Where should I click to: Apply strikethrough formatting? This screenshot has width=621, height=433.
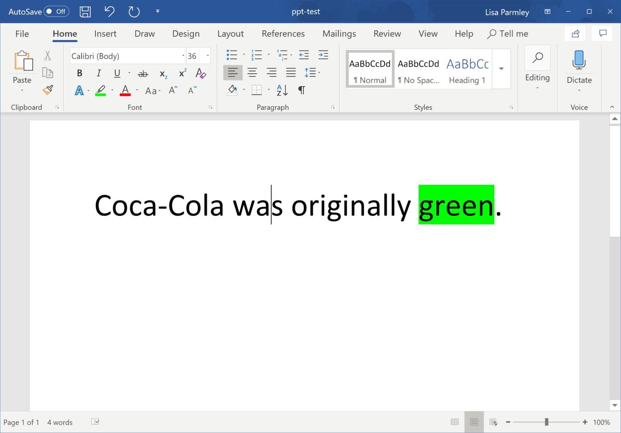pos(143,74)
